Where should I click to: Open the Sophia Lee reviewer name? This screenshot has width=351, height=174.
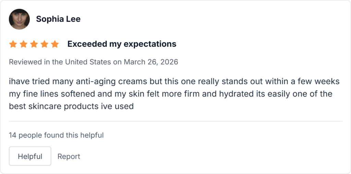(58, 19)
